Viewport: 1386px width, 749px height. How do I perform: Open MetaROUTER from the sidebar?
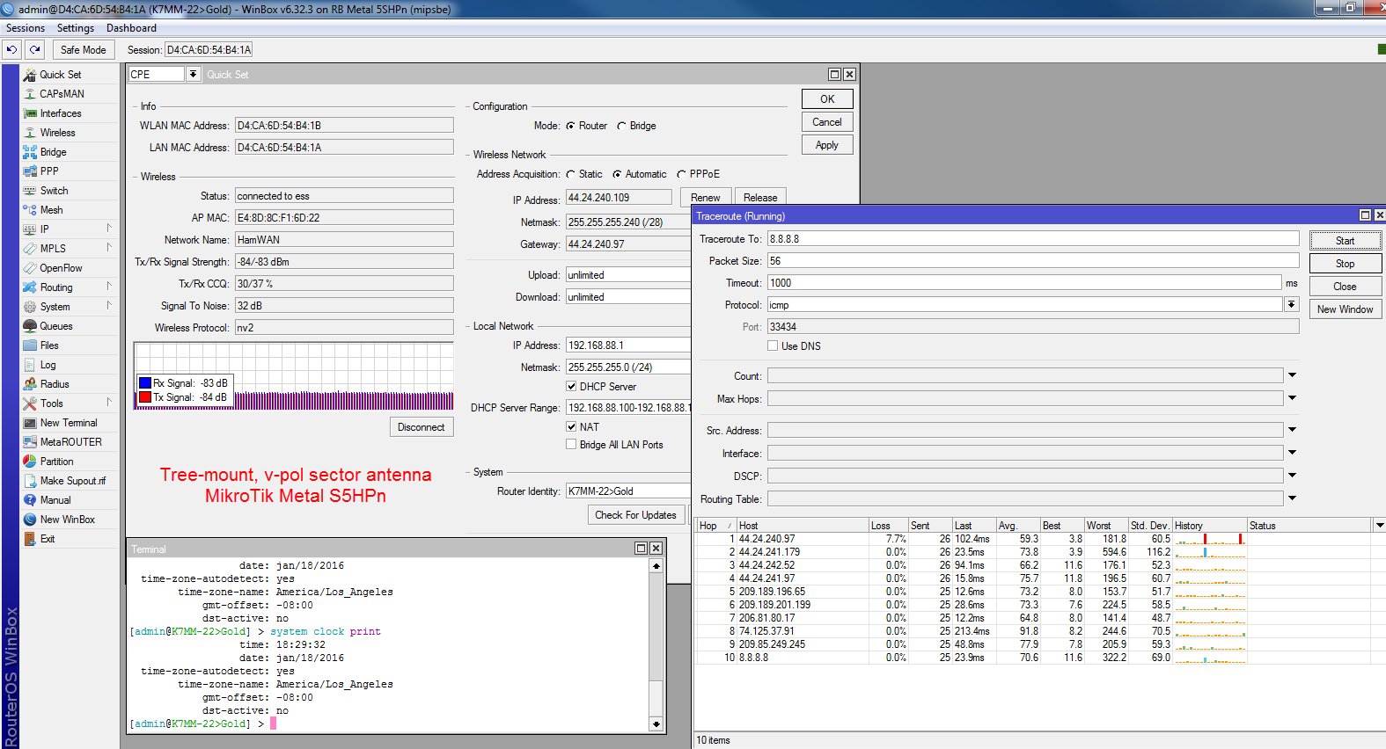click(x=70, y=442)
